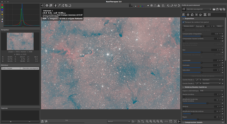
Task: Click the image info icon
Action: (x=47, y=6)
